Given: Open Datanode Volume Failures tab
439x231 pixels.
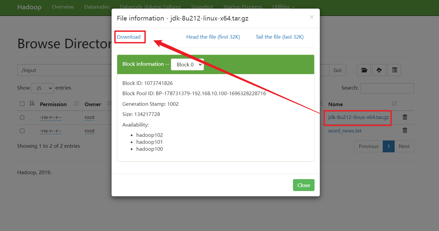Looking at the screenshot, I should [x=150, y=7].
